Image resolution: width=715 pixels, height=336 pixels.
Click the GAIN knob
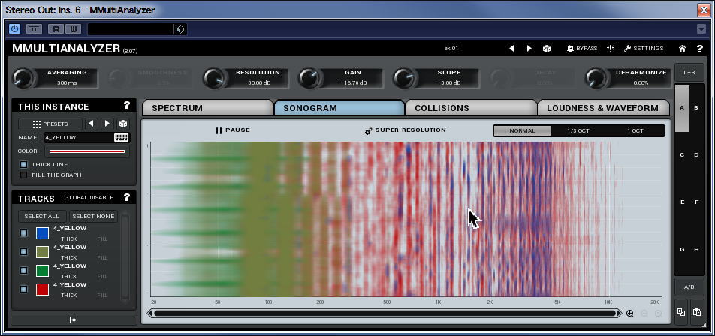pyautogui.click(x=310, y=78)
